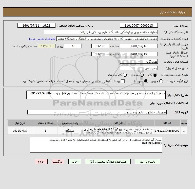The width and height of the screenshot is (195, 189).
Task: Open مشاهده مدارک پیوستی (1) button
Action: point(108,162)
